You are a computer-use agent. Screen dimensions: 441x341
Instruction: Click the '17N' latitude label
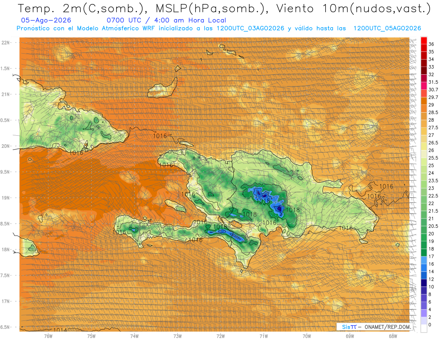pos(6,301)
